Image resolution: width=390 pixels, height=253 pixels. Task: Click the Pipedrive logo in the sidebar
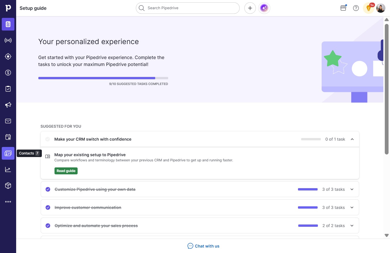8,8
